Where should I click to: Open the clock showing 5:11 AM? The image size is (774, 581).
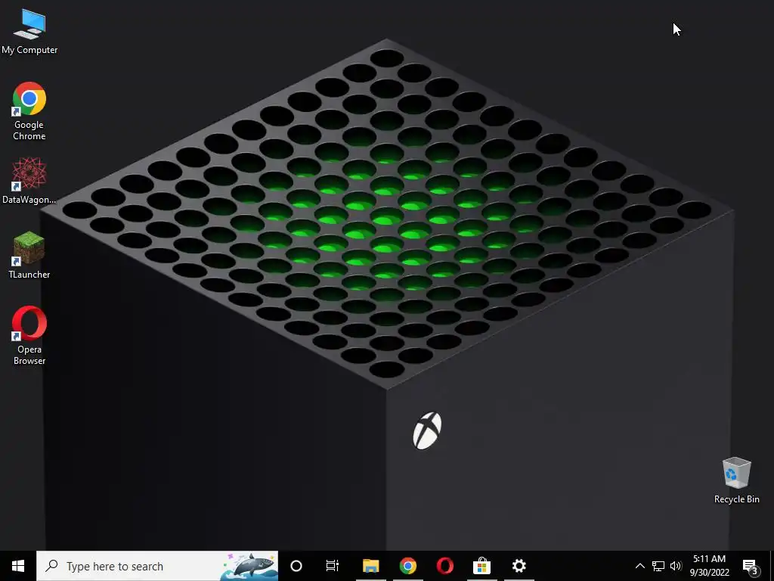709,566
